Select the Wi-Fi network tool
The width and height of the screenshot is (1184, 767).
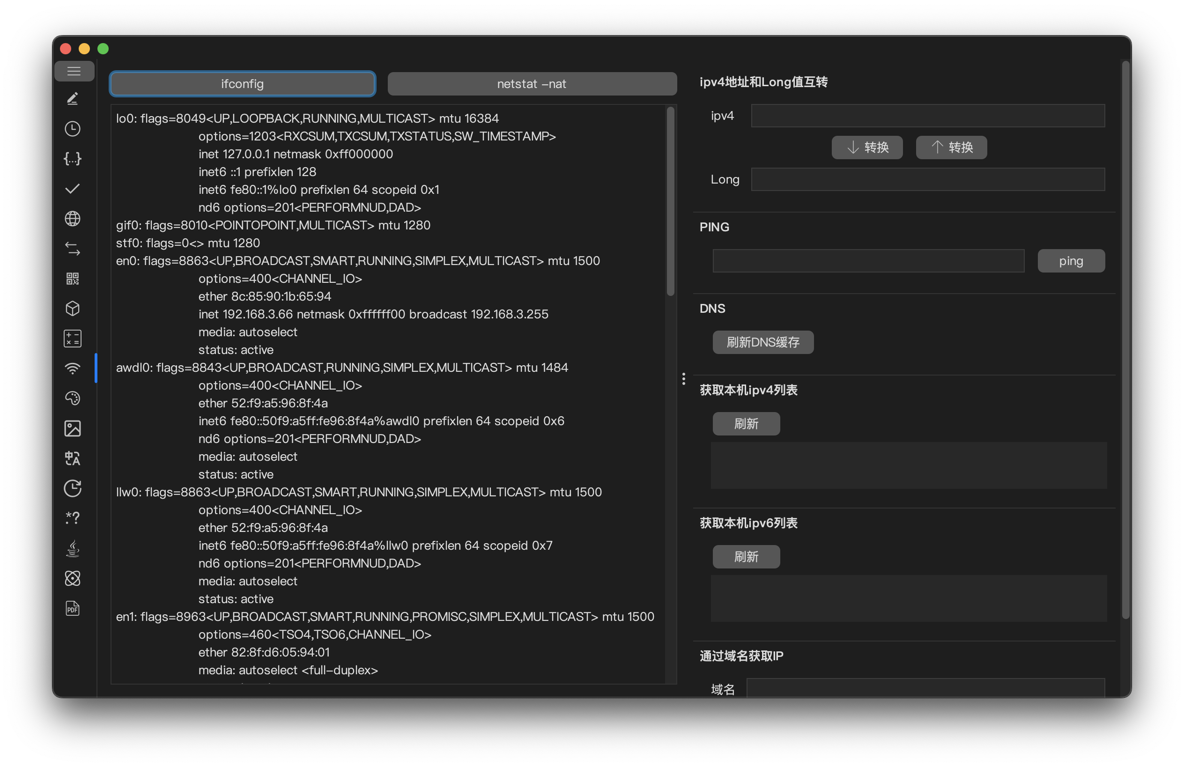tap(73, 369)
